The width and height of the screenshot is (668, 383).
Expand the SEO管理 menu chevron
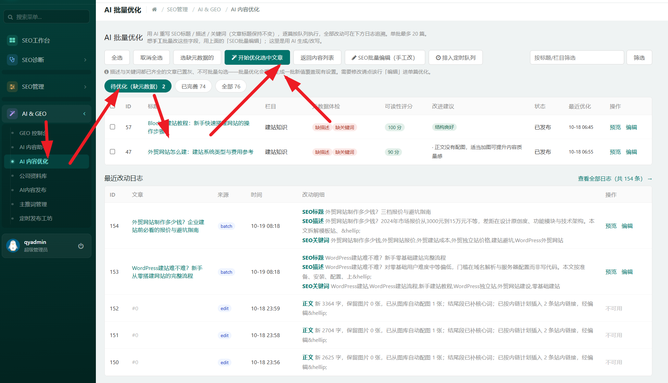(85, 87)
